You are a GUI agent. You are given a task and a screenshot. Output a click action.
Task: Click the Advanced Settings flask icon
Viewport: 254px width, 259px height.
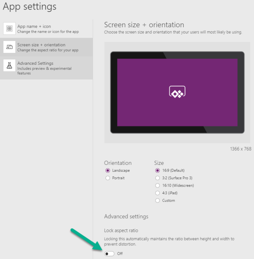click(x=9, y=65)
